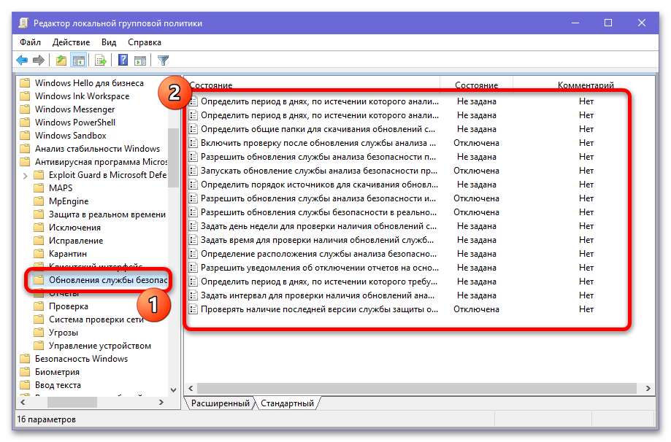Viewport: 671px width, 442px height.
Task: Select Windows Ink Workspace folder
Action: [82, 96]
